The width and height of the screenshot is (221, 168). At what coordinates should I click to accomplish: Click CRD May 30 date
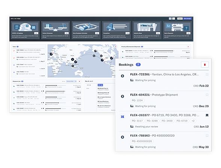[x=201, y=147]
